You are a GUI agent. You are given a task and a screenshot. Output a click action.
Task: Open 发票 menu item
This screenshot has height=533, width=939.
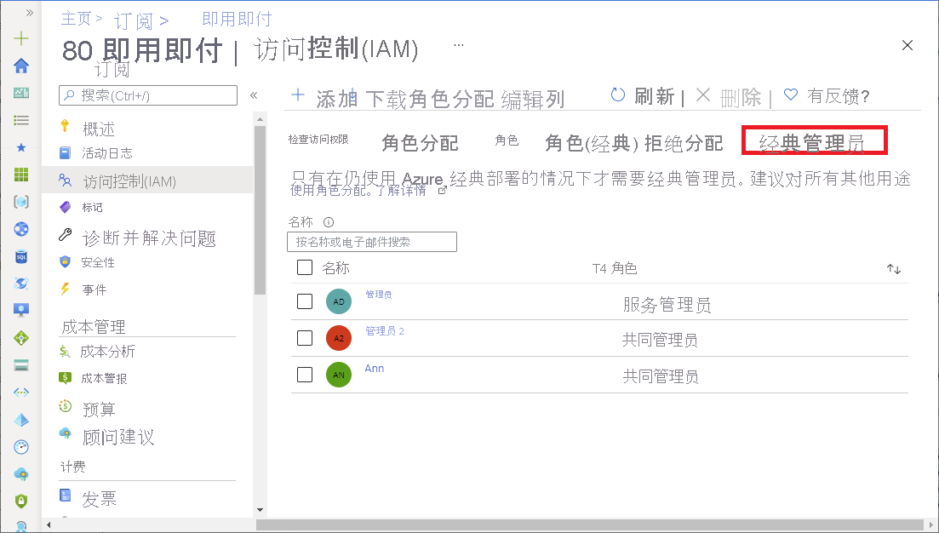pyautogui.click(x=99, y=499)
